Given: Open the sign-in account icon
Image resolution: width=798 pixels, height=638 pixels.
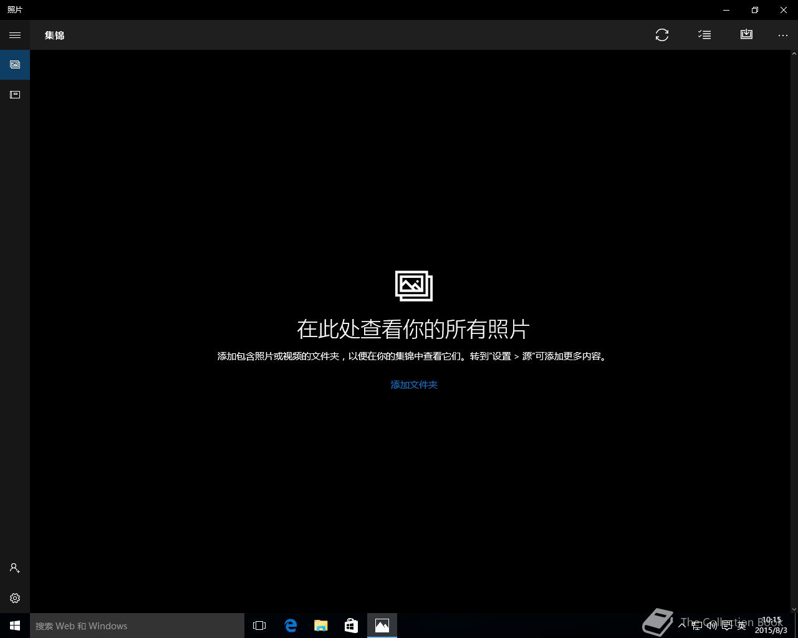Looking at the screenshot, I should click(x=15, y=568).
